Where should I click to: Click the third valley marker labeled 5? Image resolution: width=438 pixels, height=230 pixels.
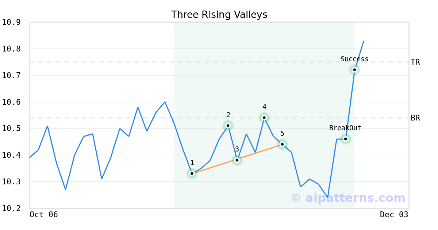282,144
